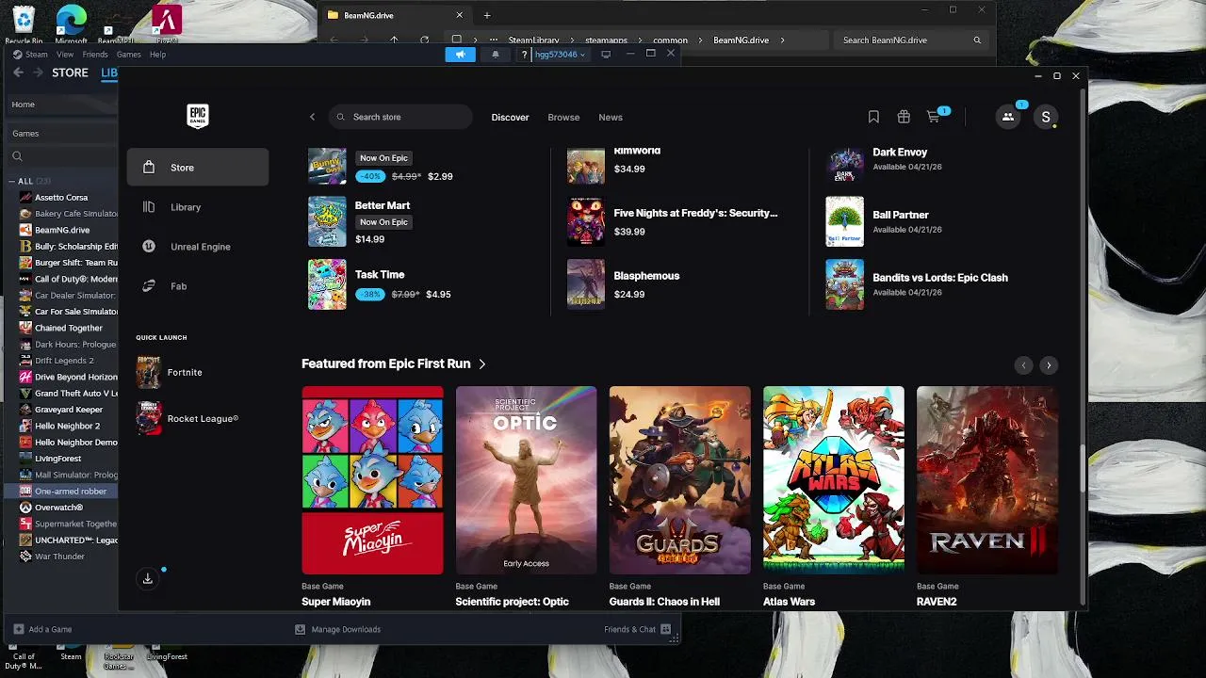Select Store in Epic sidebar

198,168
